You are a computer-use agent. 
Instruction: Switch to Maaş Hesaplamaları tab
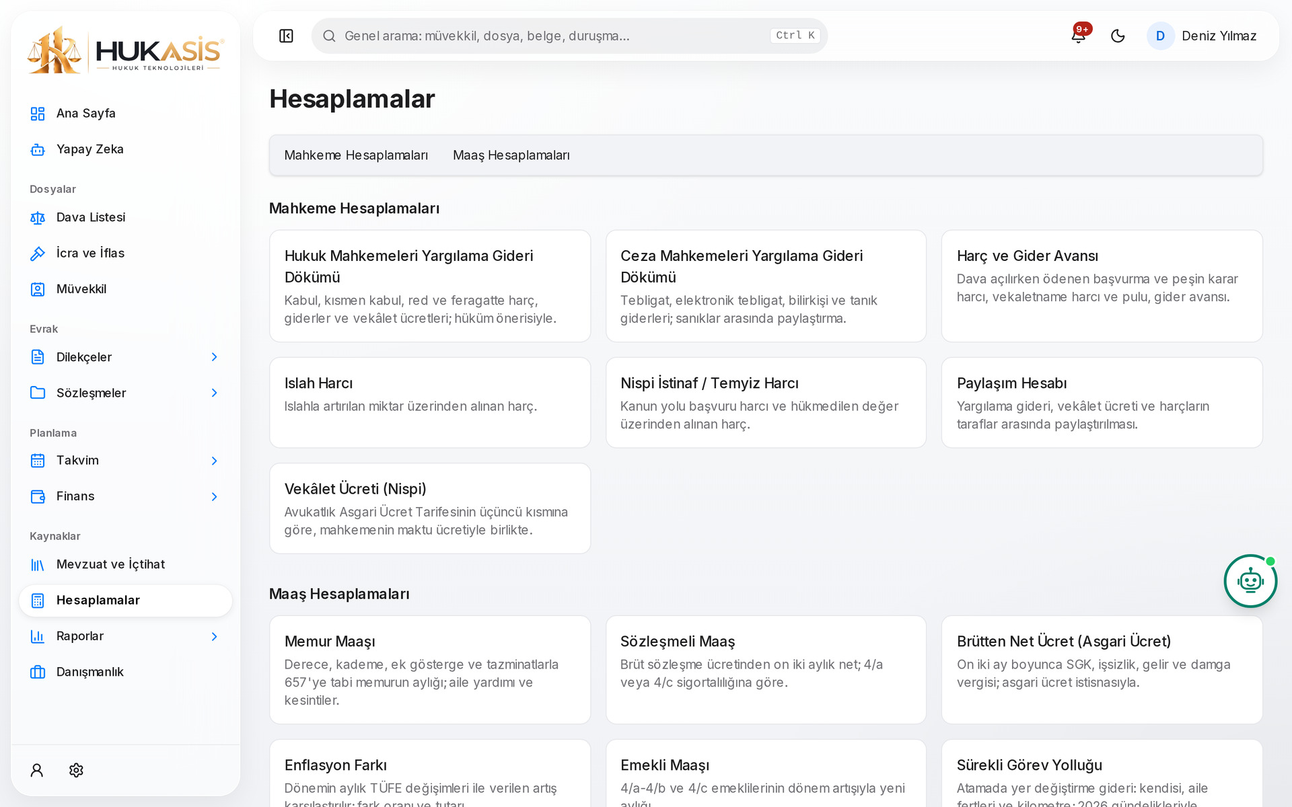point(511,155)
